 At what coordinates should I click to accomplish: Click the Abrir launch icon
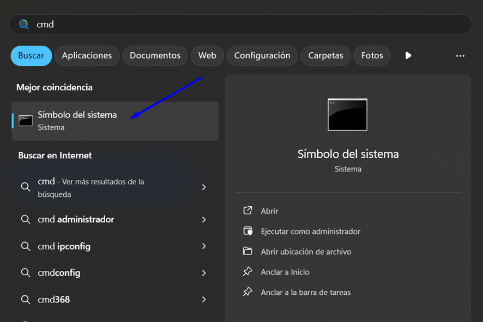[x=248, y=211]
